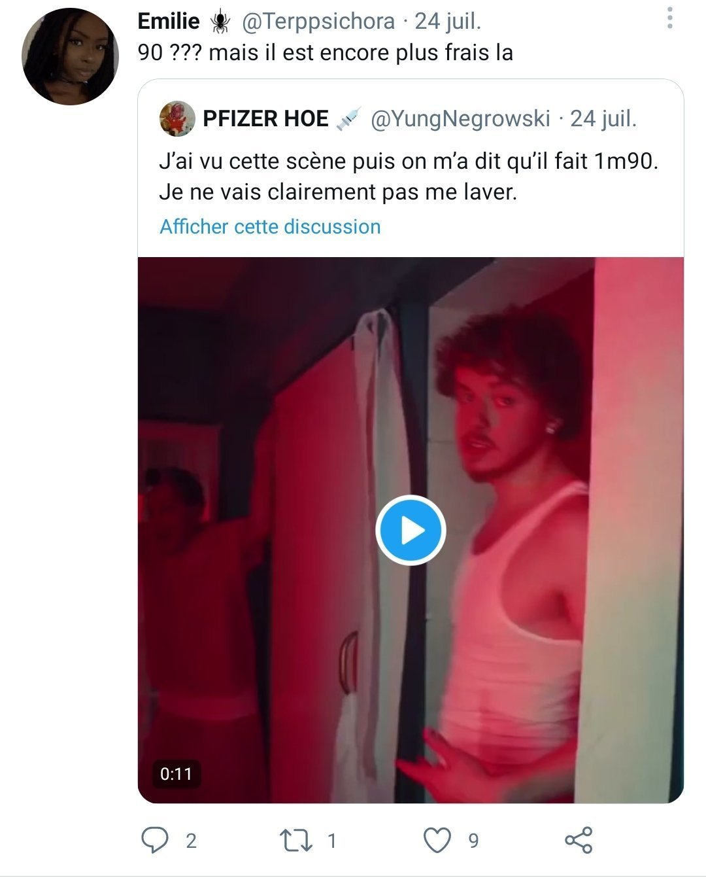Viewport: 706px width, 893px height.
Task: Click 'Afficher cette discussion' link
Action: tap(270, 226)
